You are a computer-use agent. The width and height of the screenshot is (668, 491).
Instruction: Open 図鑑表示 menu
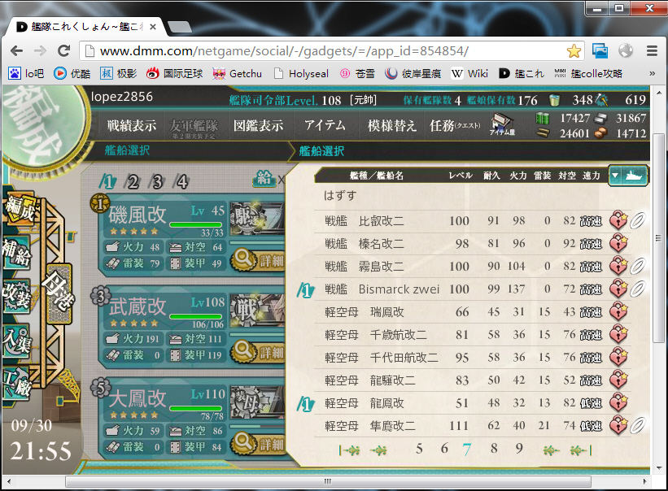point(258,125)
